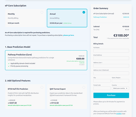Screen dimensions: 136x117
Task: Click 'Annual subscription saves you €112.50' text
Action: [20, 105]
